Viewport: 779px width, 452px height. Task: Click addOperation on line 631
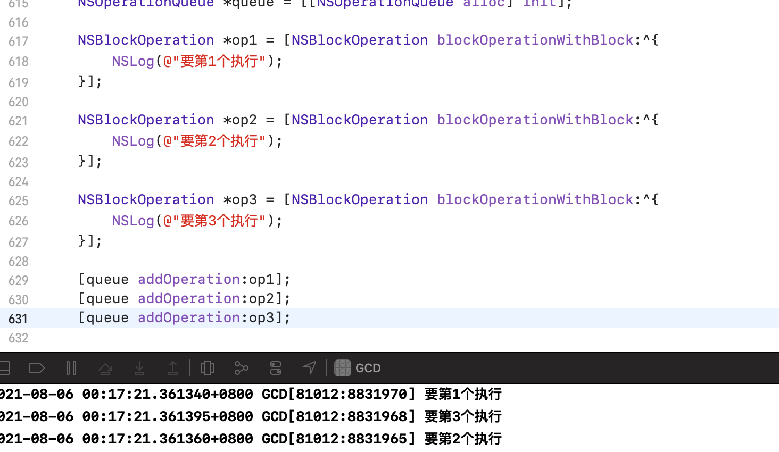click(x=189, y=317)
